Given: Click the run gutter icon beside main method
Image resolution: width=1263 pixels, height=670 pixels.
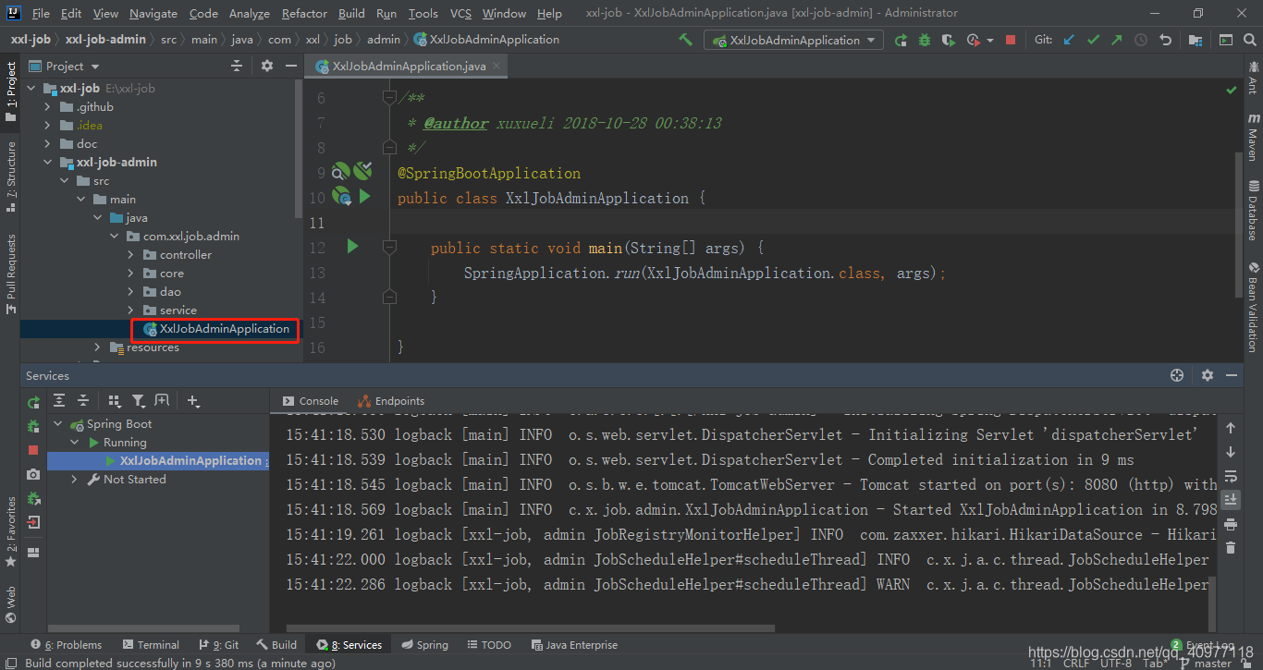Looking at the screenshot, I should [x=352, y=247].
